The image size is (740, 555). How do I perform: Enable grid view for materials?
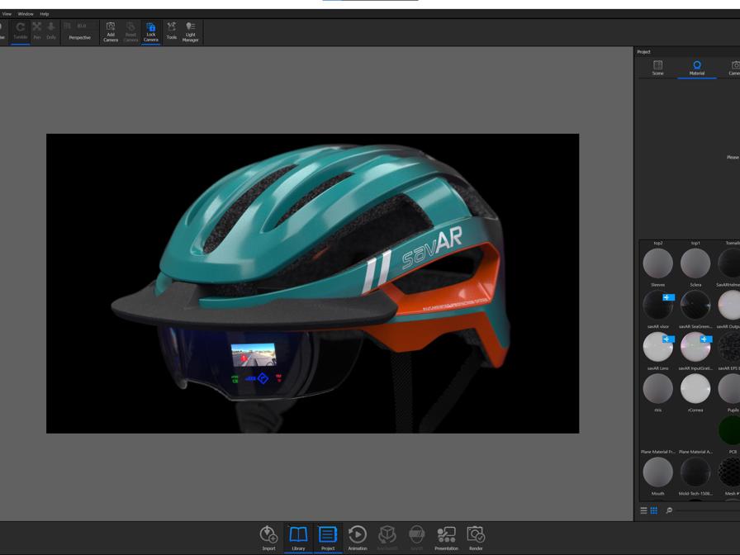655,510
